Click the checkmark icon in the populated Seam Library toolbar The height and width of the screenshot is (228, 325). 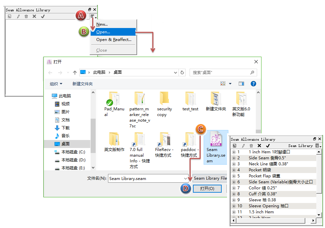(x=267, y=146)
